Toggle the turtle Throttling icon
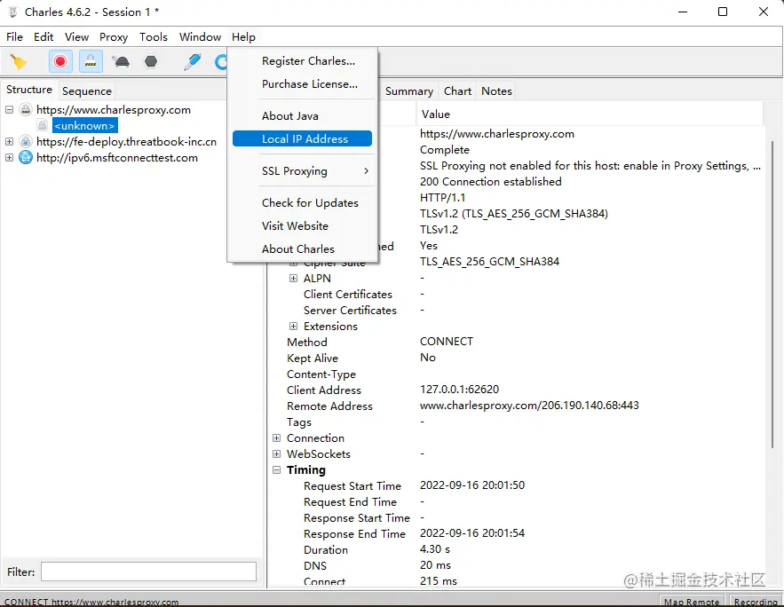784x607 pixels. pyautogui.click(x=121, y=61)
